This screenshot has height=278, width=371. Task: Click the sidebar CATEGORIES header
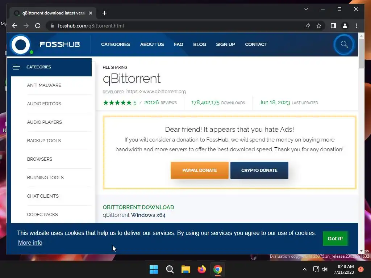click(x=49, y=67)
